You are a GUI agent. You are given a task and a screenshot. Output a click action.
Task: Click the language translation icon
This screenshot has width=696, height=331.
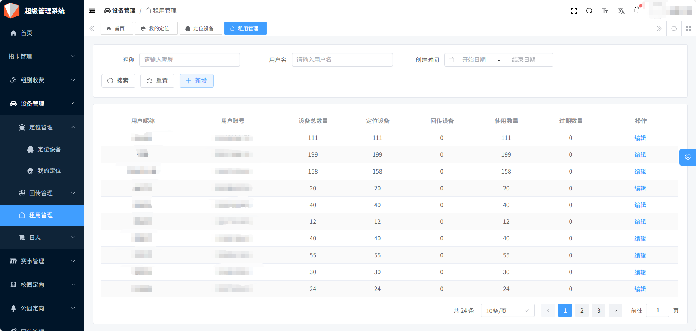(x=621, y=11)
